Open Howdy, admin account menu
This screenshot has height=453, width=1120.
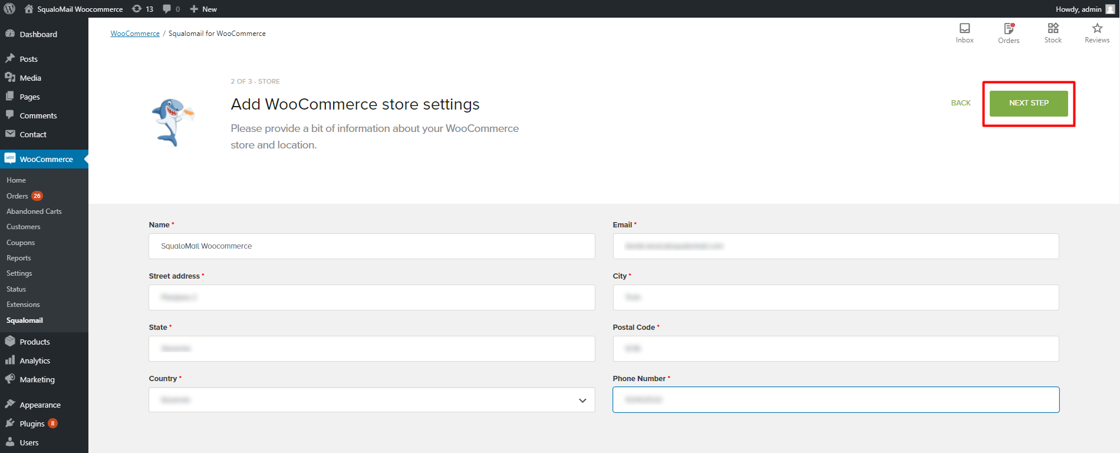click(1078, 9)
